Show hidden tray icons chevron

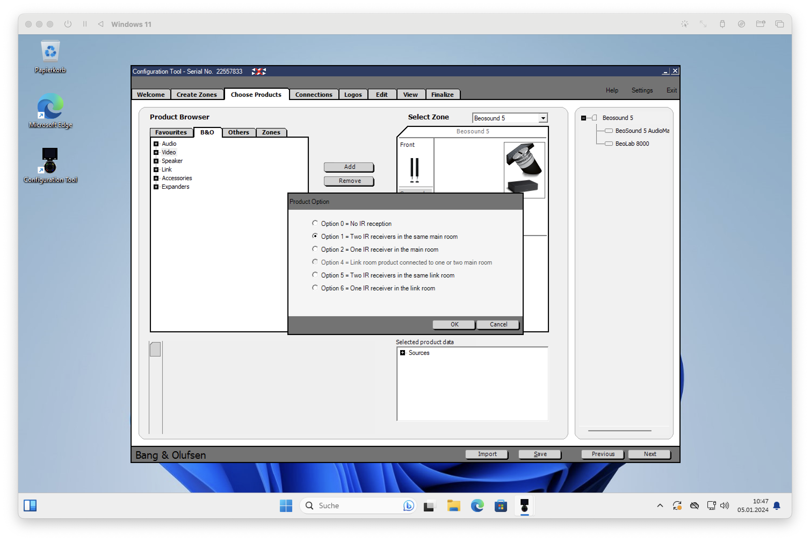pos(660,506)
